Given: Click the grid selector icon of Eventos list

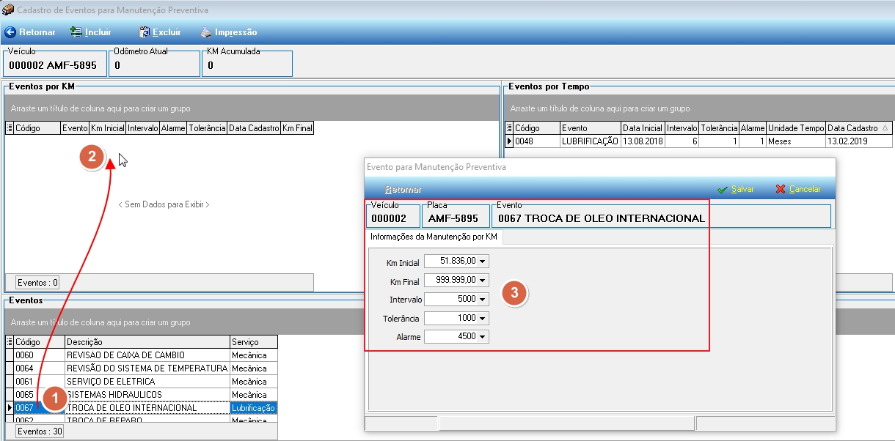Looking at the screenshot, I should (10, 342).
